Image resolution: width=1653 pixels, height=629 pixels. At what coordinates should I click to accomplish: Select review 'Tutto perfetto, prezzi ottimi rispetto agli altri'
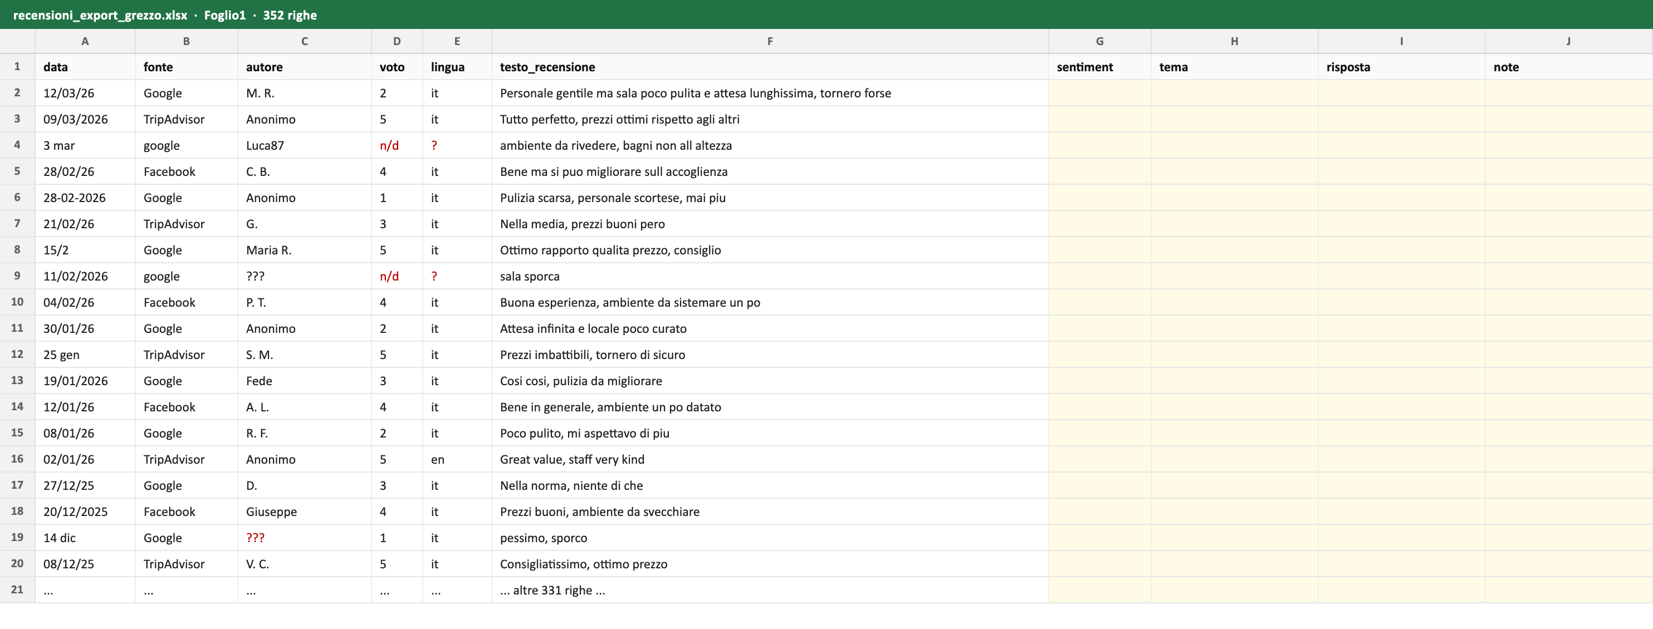[770, 119]
